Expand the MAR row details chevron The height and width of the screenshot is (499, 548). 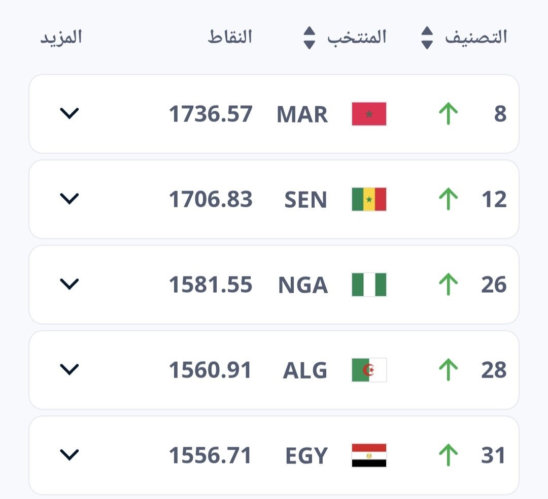pyautogui.click(x=70, y=113)
